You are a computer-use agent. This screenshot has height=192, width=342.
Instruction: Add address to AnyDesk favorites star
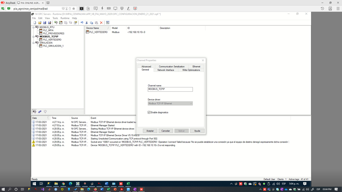(74, 9)
